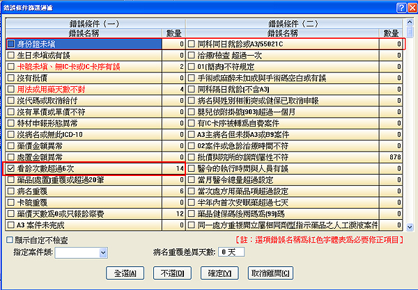The width and height of the screenshot is (418, 290).
Task: Enable the 顯示自定不檢查 checkbox
Action: [8, 240]
